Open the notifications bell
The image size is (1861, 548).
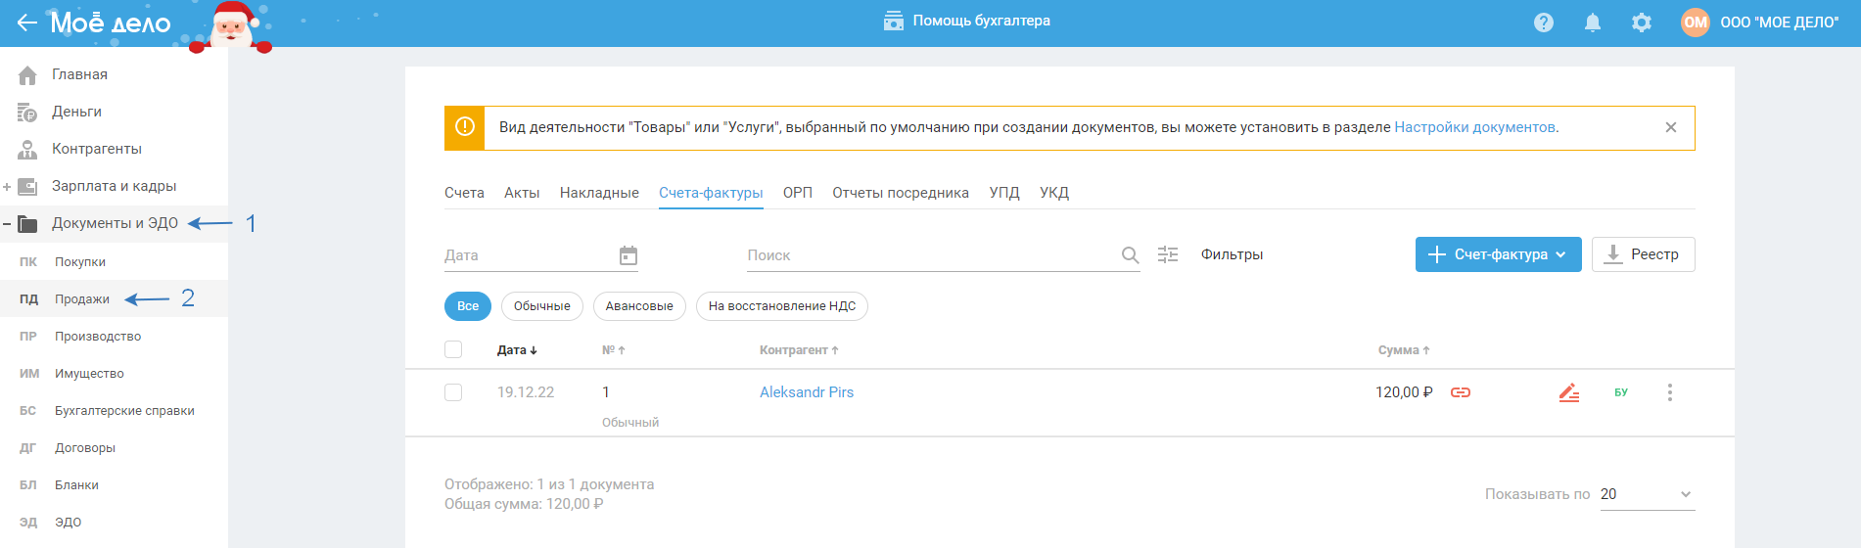point(1593,23)
